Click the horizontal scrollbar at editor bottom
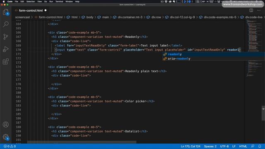Viewport: 265px width, 149px height. click(x=82, y=142)
